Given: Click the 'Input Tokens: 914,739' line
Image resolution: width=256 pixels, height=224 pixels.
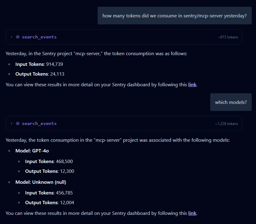Looking at the screenshot, I should point(39,64).
